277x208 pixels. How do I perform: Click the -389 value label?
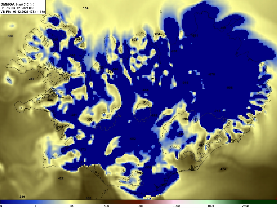tap(223, 27)
